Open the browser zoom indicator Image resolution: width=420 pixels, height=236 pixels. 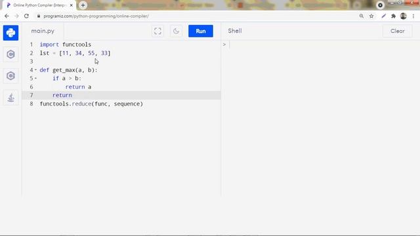point(362,16)
